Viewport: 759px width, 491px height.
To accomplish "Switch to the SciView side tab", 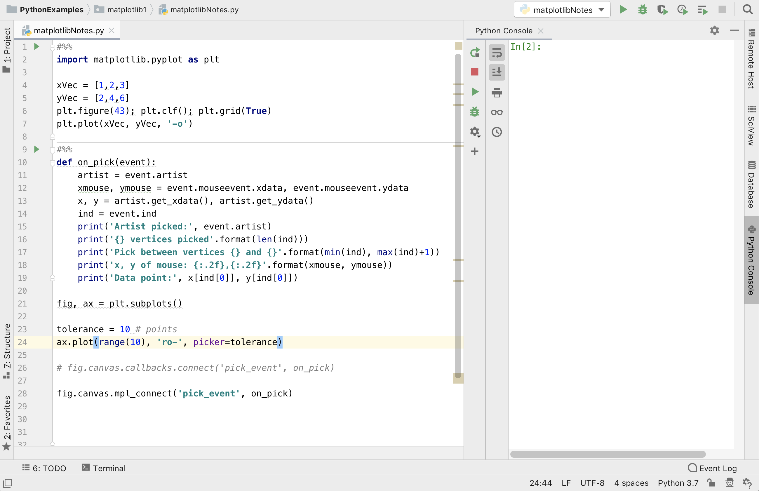I will tap(751, 126).
